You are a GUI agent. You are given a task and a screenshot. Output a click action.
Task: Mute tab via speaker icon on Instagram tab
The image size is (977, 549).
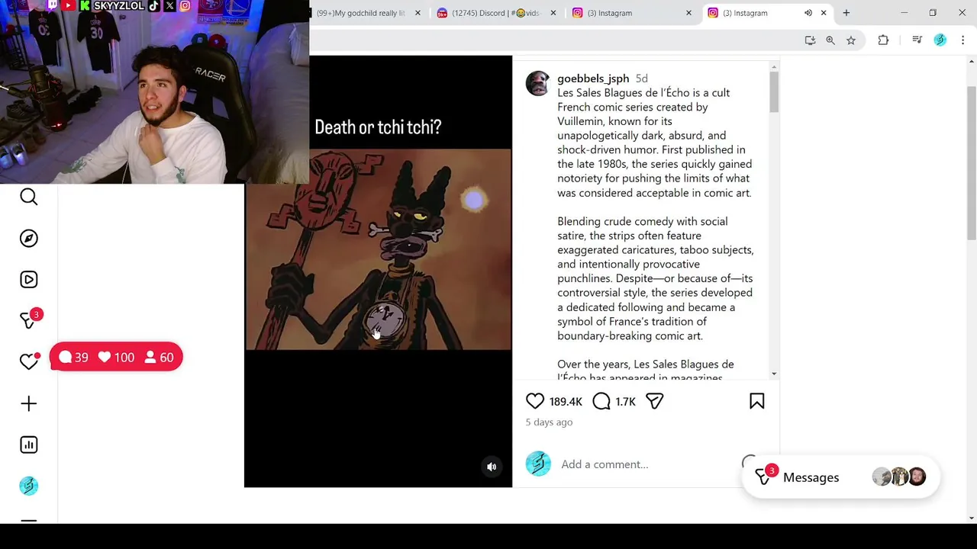(808, 13)
